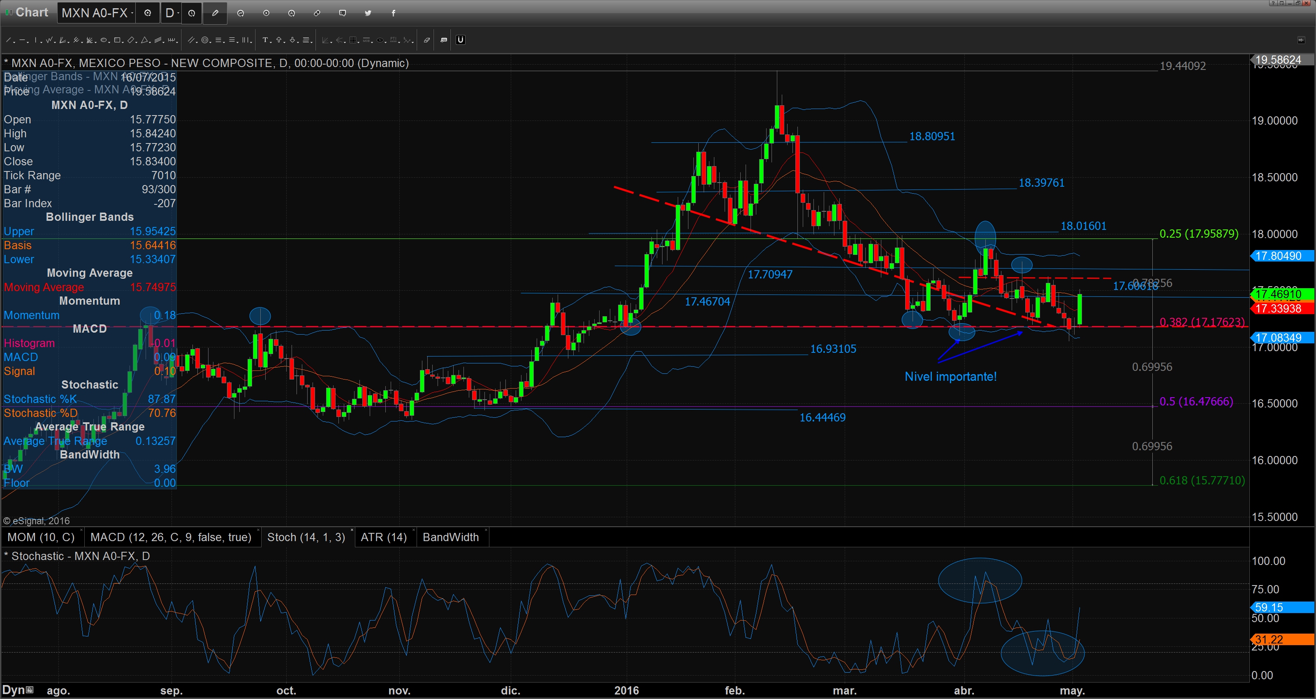
Task: Open the chat comment bubble icon
Action: pyautogui.click(x=343, y=13)
